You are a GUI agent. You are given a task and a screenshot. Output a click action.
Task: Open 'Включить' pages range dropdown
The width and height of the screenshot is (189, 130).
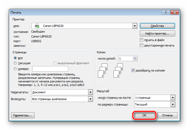coord(90,99)
